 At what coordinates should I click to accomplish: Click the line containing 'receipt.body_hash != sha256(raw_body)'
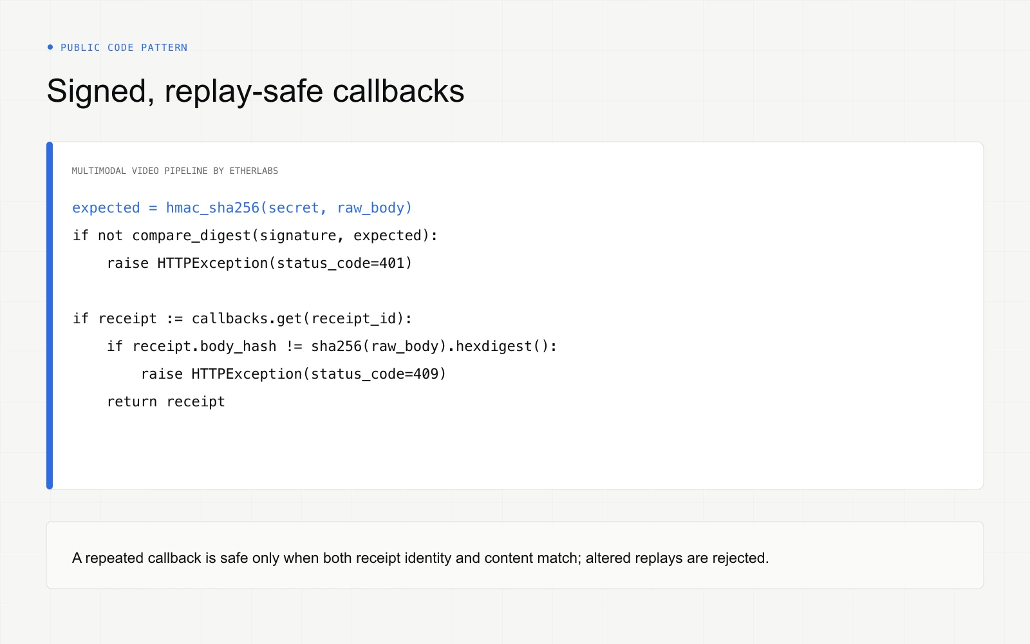click(x=332, y=346)
